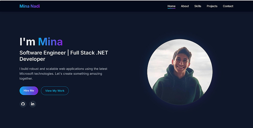The image size is (253, 128).
Task: Open the GitHub profile icon
Action: click(23, 104)
